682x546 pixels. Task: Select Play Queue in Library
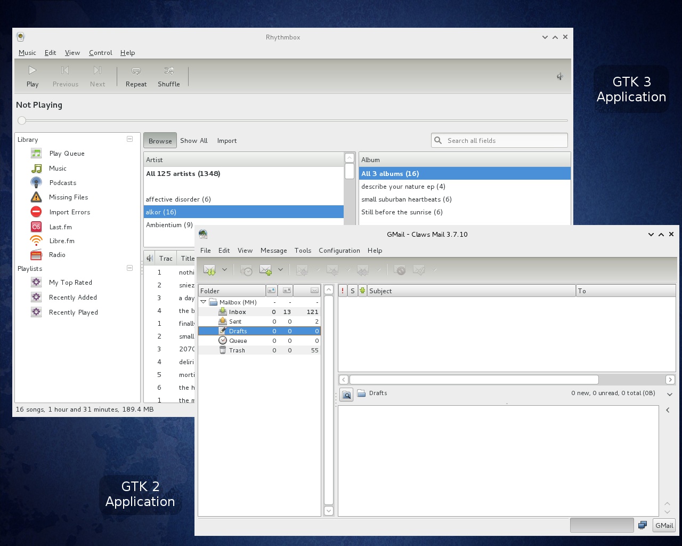coord(67,154)
